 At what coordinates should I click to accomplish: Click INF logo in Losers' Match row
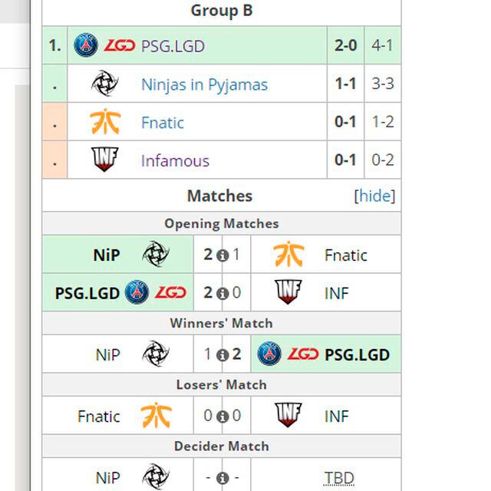(x=288, y=416)
